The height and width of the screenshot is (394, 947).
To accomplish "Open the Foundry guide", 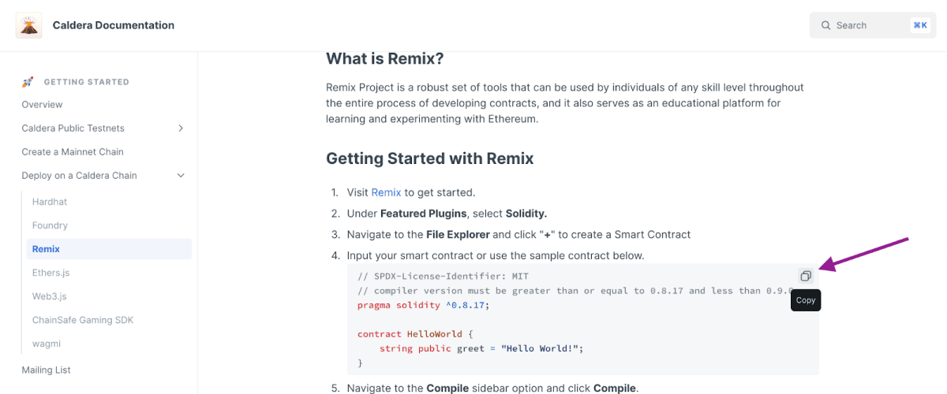I will 50,225.
